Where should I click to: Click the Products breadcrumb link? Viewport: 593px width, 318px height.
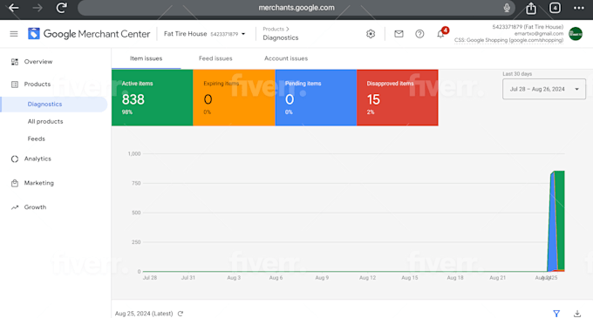point(274,29)
